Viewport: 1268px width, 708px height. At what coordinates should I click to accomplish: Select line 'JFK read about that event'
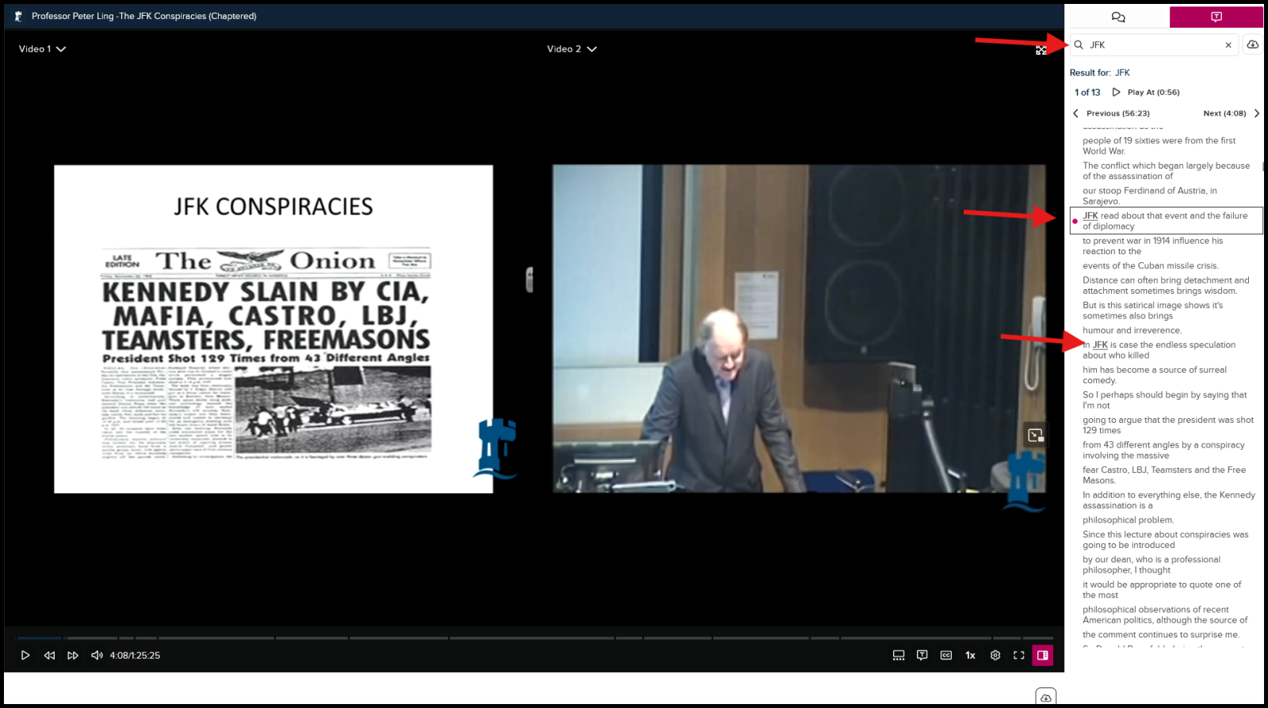tap(1166, 221)
